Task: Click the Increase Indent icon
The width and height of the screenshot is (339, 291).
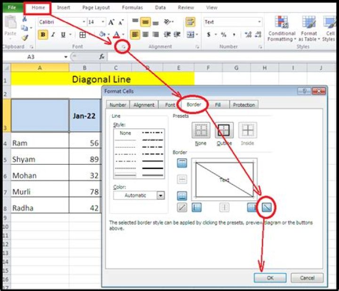Action: (x=177, y=34)
